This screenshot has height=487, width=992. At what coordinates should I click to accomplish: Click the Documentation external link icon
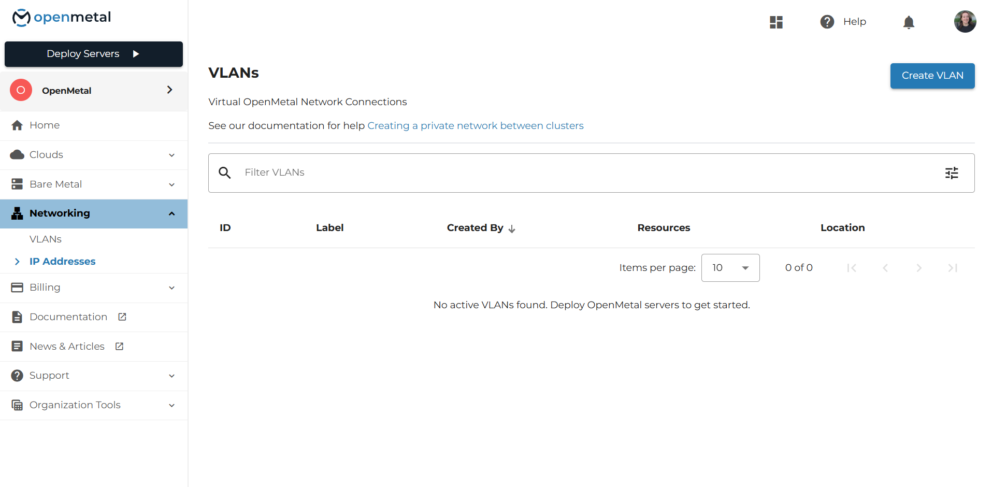pyautogui.click(x=122, y=317)
